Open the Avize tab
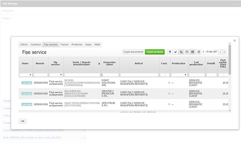This screenshot has height=151, width=241. point(88,45)
